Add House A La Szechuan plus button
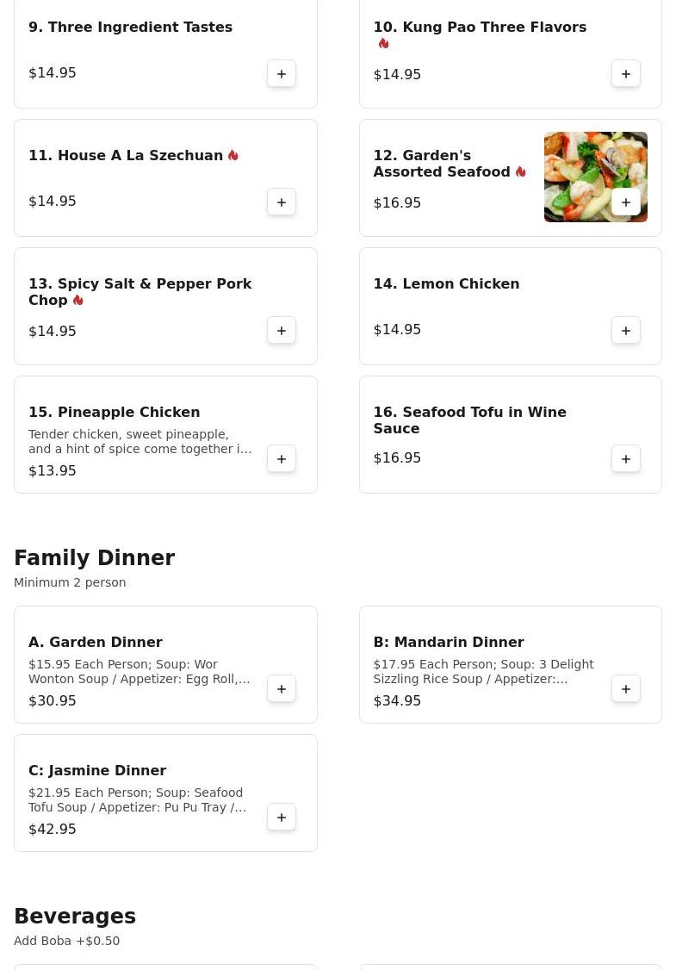676x970 pixels. coord(282,202)
